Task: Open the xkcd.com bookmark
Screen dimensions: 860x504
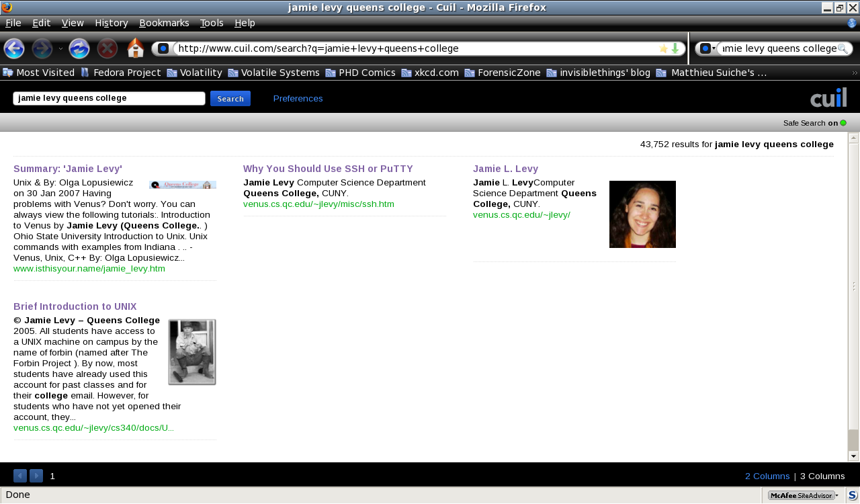Action: (430, 73)
